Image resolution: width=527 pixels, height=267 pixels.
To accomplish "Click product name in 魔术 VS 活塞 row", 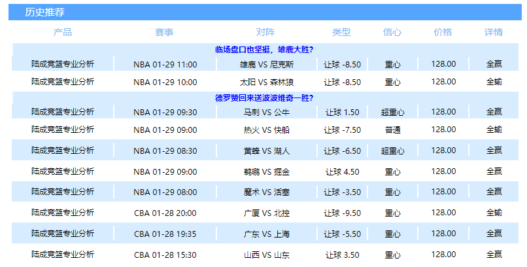I will point(63,192).
